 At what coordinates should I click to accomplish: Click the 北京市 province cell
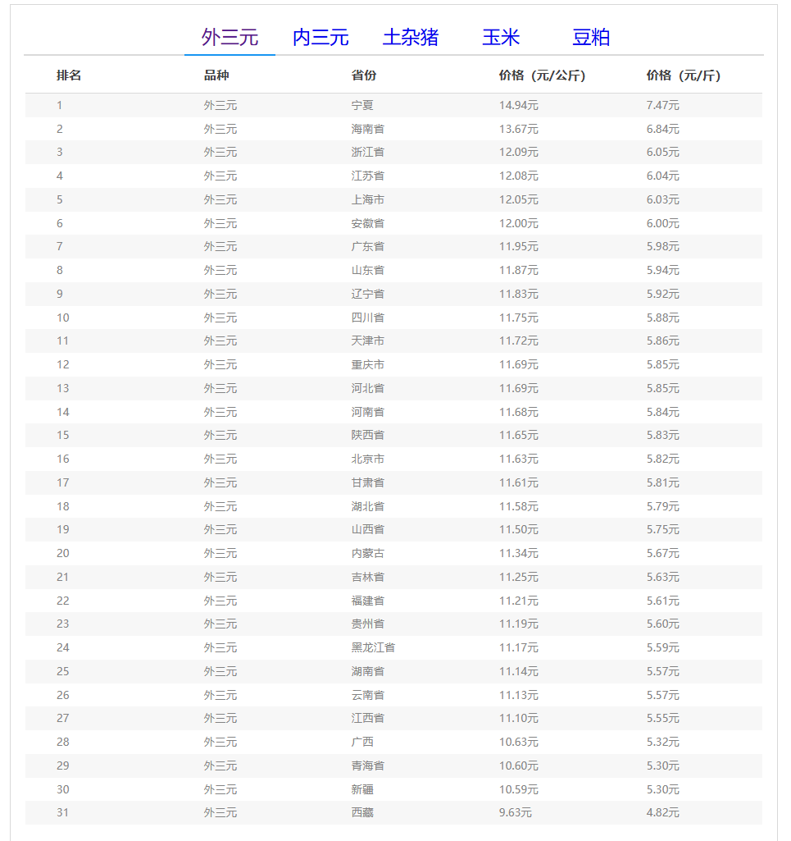tap(367, 459)
